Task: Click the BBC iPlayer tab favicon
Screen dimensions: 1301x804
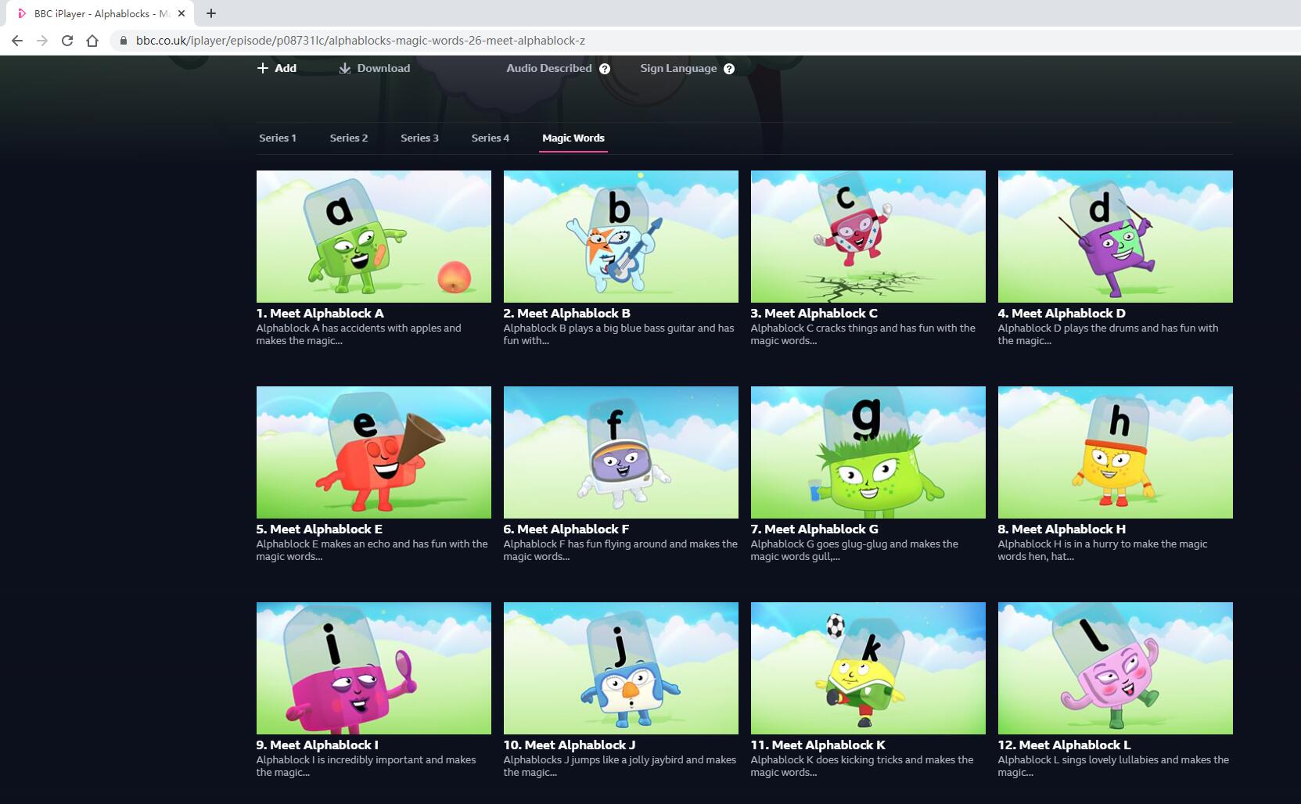Action: [x=22, y=13]
